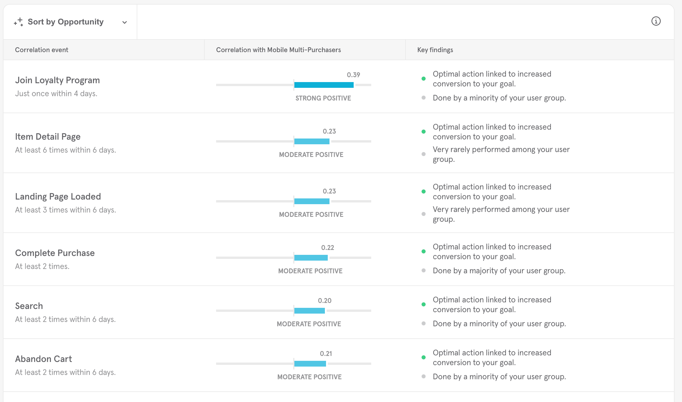Click the green indicator for Abandon Cart optimal action

(x=424, y=357)
